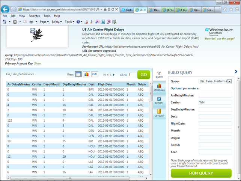Click the search magnifier in address bar
241x181 pixels.
[x=98, y=9]
